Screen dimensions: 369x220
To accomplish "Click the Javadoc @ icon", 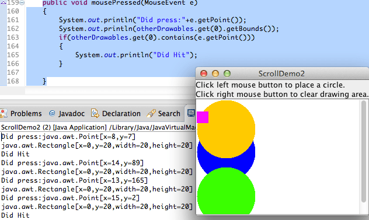I will (52, 113).
